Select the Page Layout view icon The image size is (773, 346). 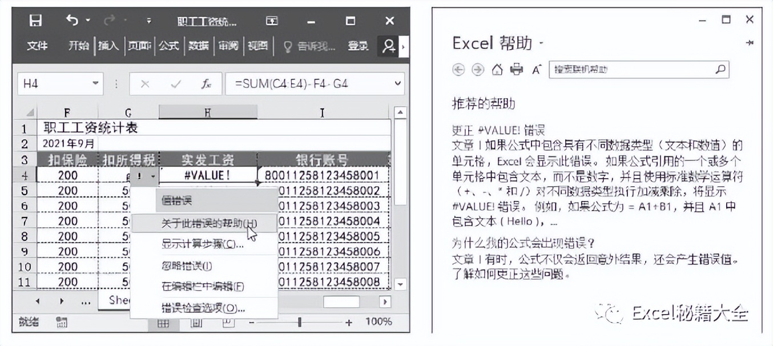197,322
